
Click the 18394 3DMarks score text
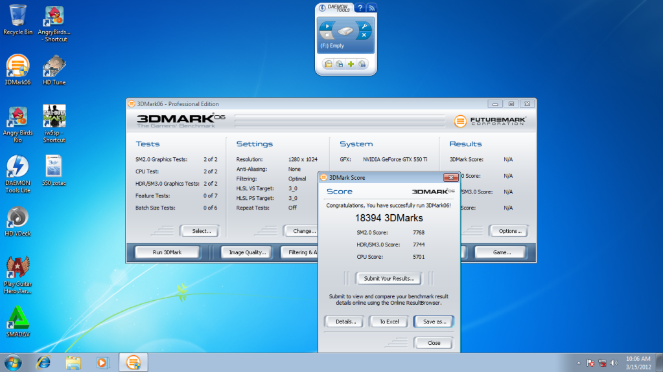[389, 218]
